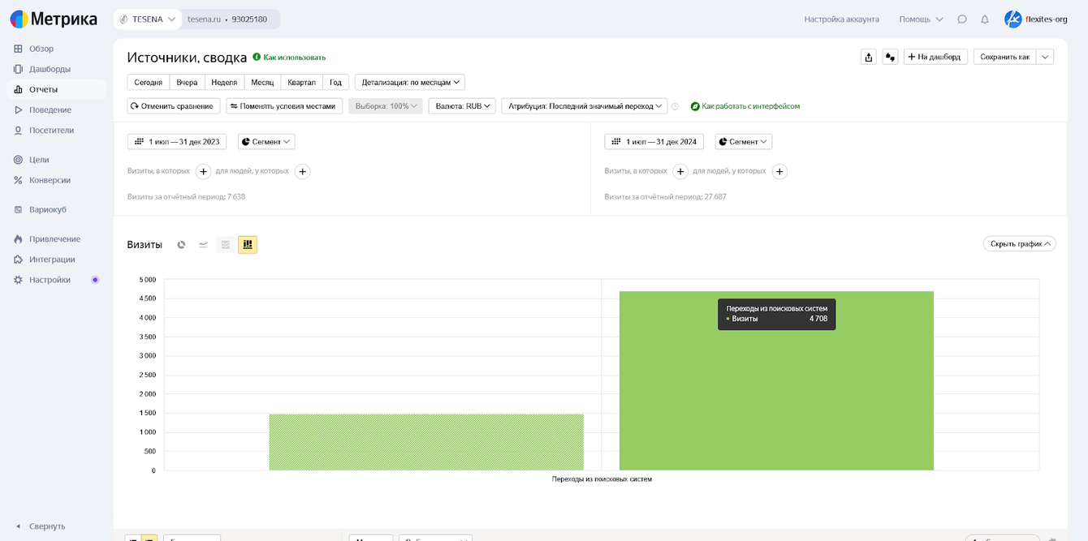Open notifications bell icon
Screen dimensions: 1088x541
985,19
